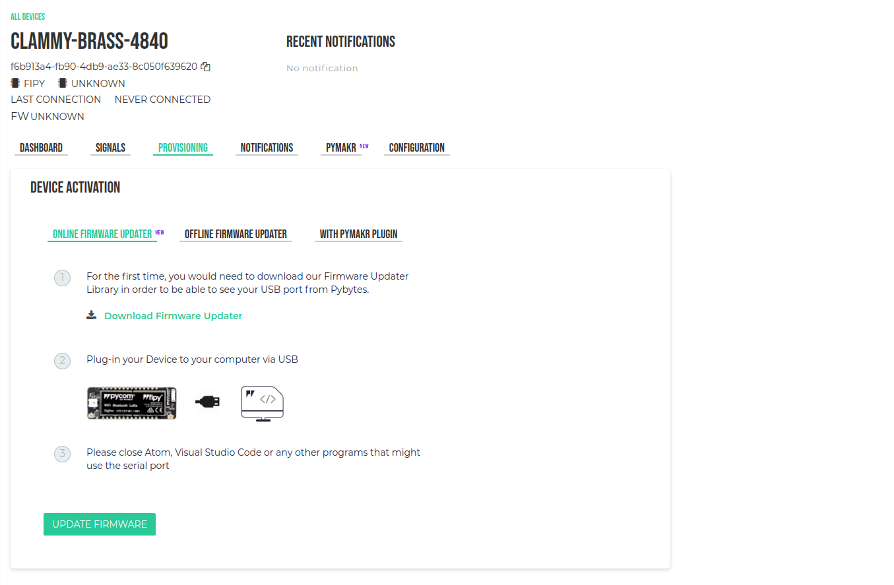Click the step 3 circle icon
The height and width of the screenshot is (585, 894).
coord(62,454)
